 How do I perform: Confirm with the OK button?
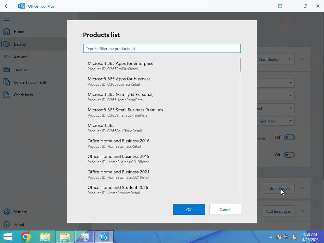tap(189, 209)
